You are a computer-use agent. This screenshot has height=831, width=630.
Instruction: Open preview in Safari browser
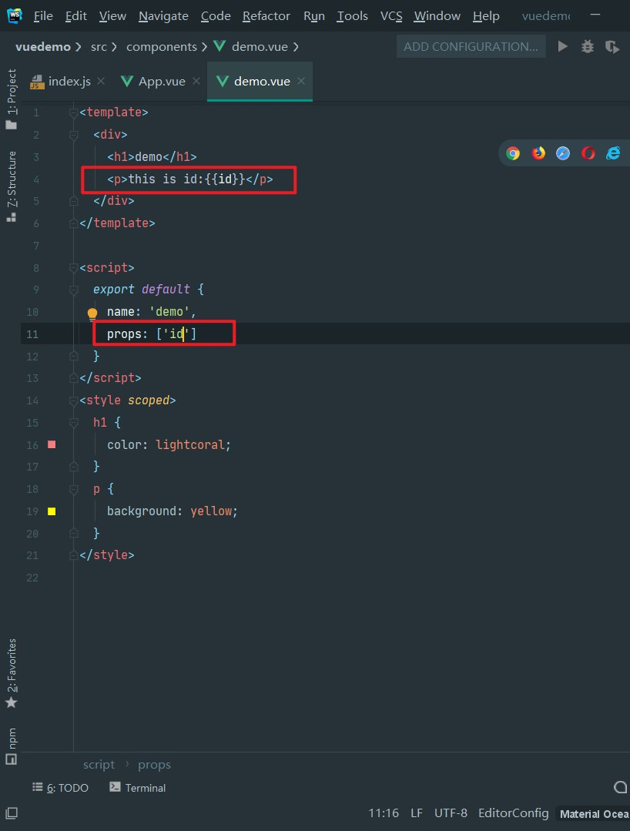pos(563,154)
